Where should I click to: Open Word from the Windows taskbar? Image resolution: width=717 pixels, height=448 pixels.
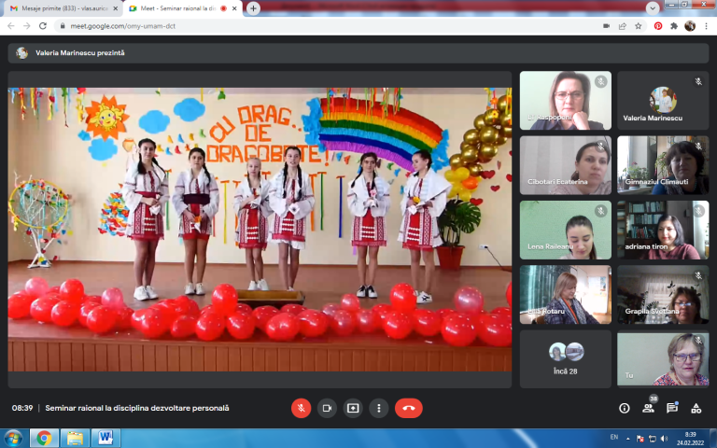pos(106,438)
